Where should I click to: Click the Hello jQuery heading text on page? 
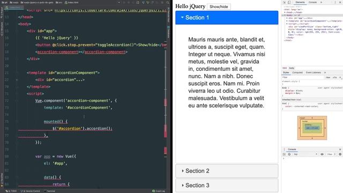[x=190, y=6]
